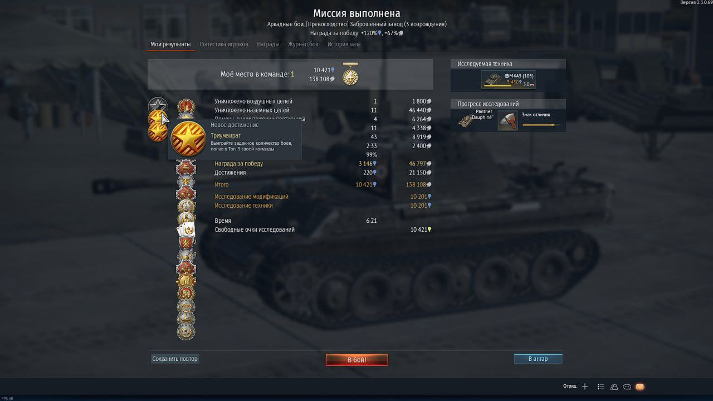This screenshot has height=401, width=713.
Task: Click the hammer modification icon
Action: click(x=507, y=121)
